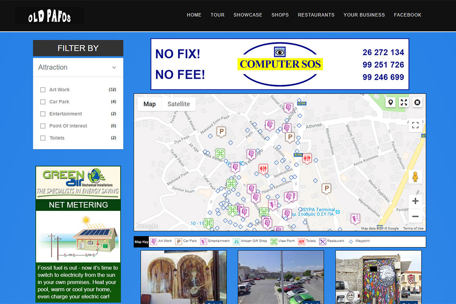This screenshot has width=456, height=304.
Task: Click the Car Park entry in Map Key
Action: coord(186,241)
